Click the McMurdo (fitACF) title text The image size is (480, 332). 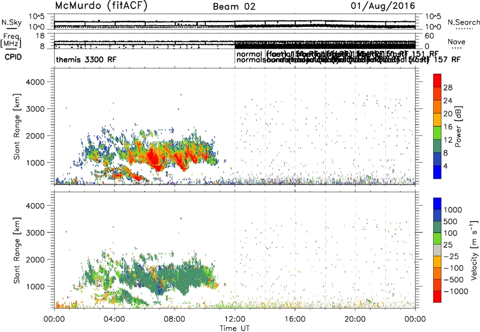pos(101,6)
